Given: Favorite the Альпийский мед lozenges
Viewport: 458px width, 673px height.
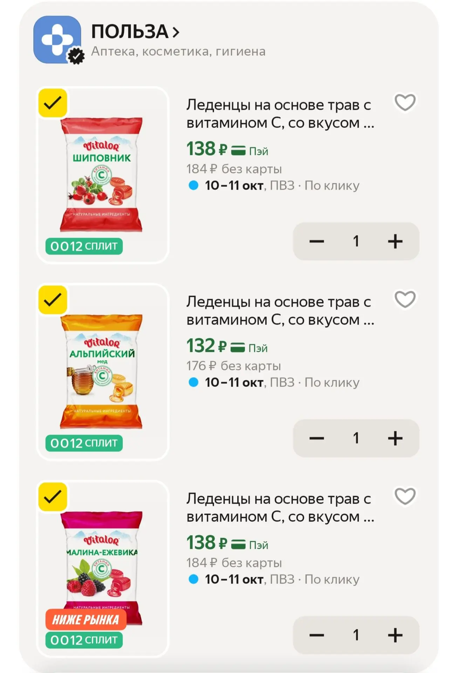Looking at the screenshot, I should click(x=405, y=299).
